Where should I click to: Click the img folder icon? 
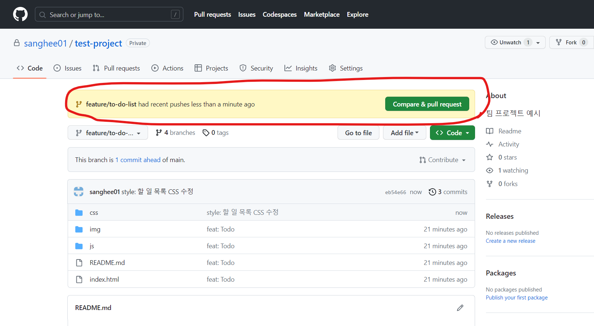pos(79,229)
